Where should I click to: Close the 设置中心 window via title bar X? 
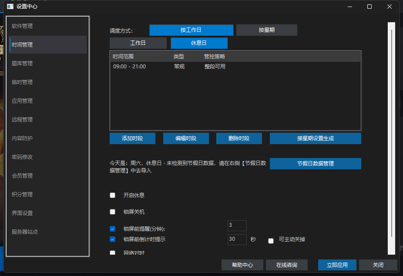click(x=390, y=7)
